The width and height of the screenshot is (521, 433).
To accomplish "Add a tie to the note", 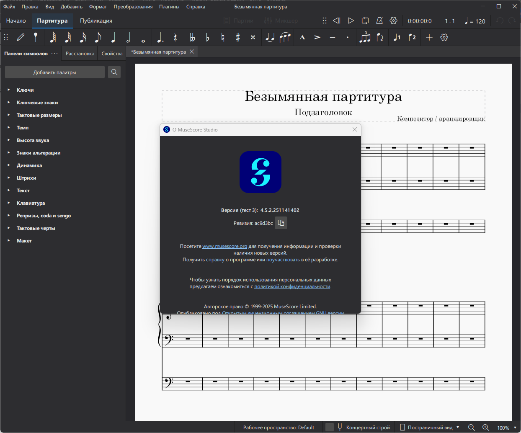I will point(270,37).
